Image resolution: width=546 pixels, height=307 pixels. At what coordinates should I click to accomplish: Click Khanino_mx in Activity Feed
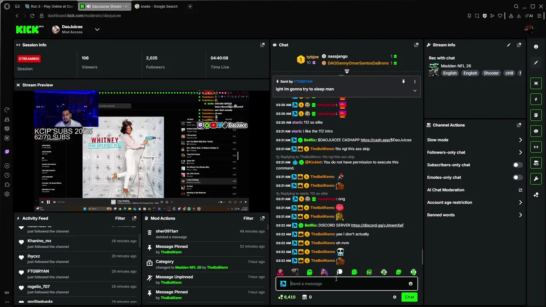(39, 241)
